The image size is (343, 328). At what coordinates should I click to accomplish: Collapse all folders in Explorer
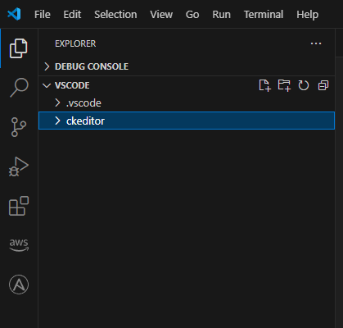click(x=323, y=85)
